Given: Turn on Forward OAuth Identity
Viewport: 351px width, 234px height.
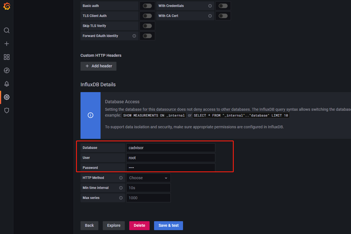Looking at the screenshot, I should 147,36.
